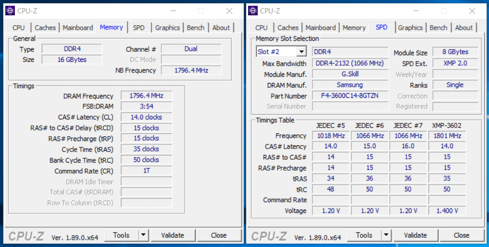Open Tools dropdown arrow in left window
The image size is (489, 247).
143,235
